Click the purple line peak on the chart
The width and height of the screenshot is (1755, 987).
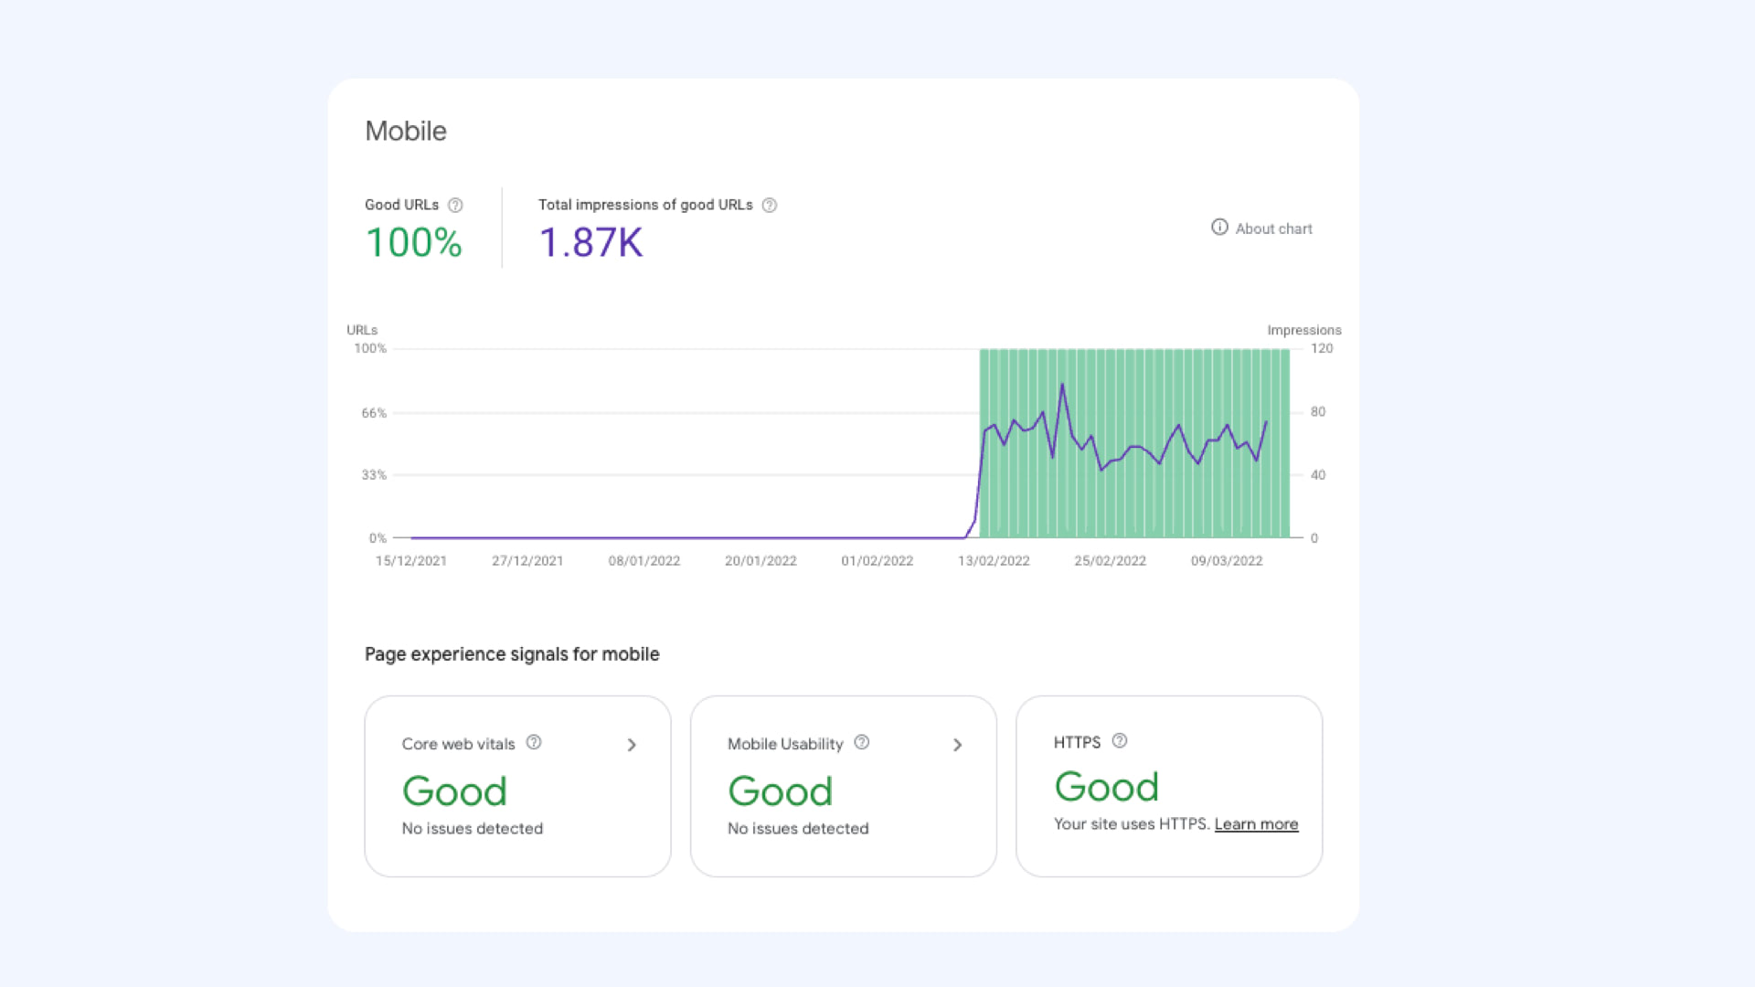(1062, 386)
